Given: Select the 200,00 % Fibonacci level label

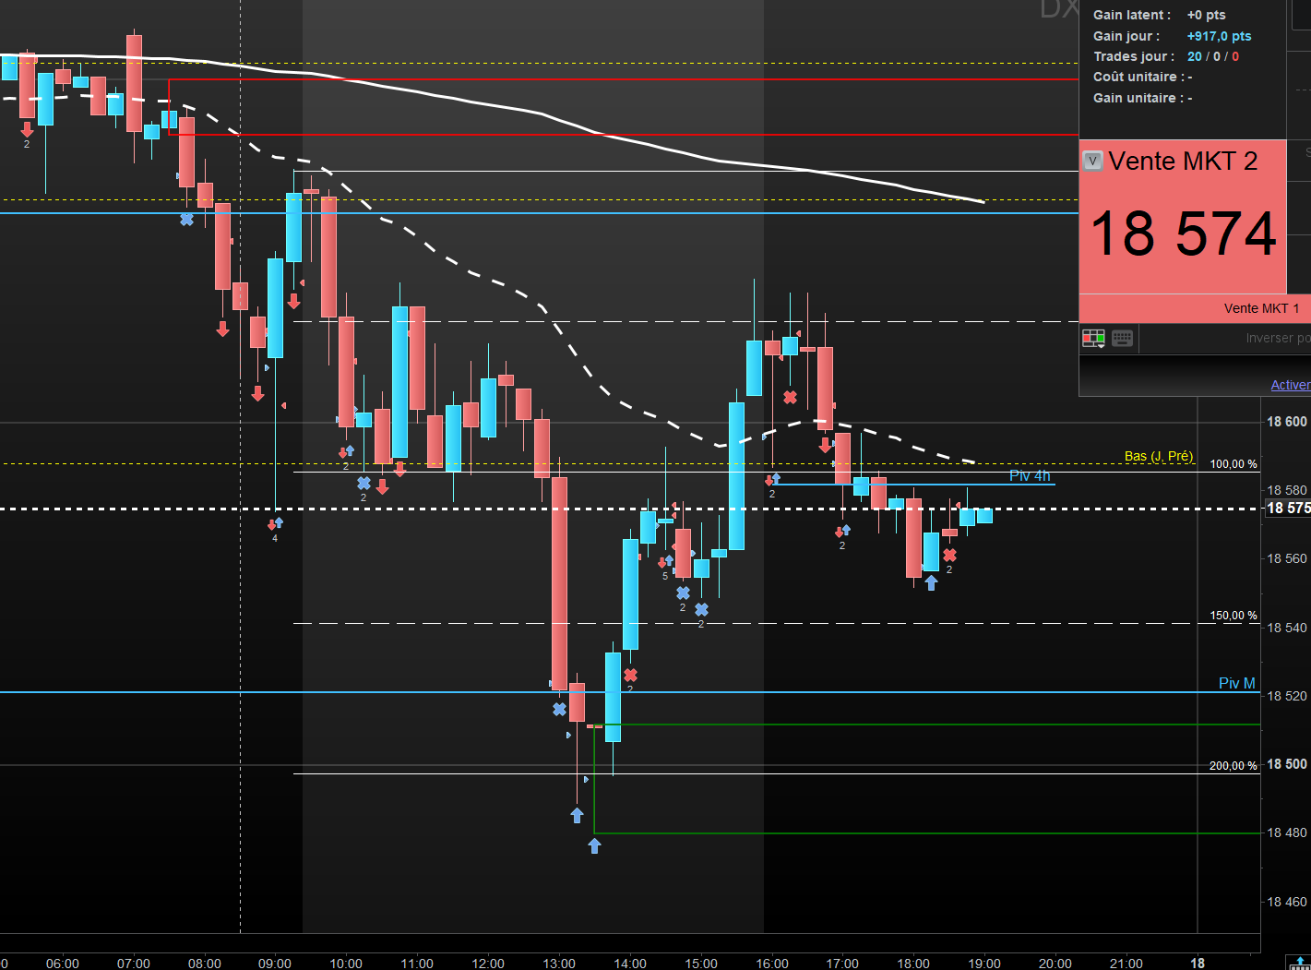Looking at the screenshot, I should coord(1234,766).
